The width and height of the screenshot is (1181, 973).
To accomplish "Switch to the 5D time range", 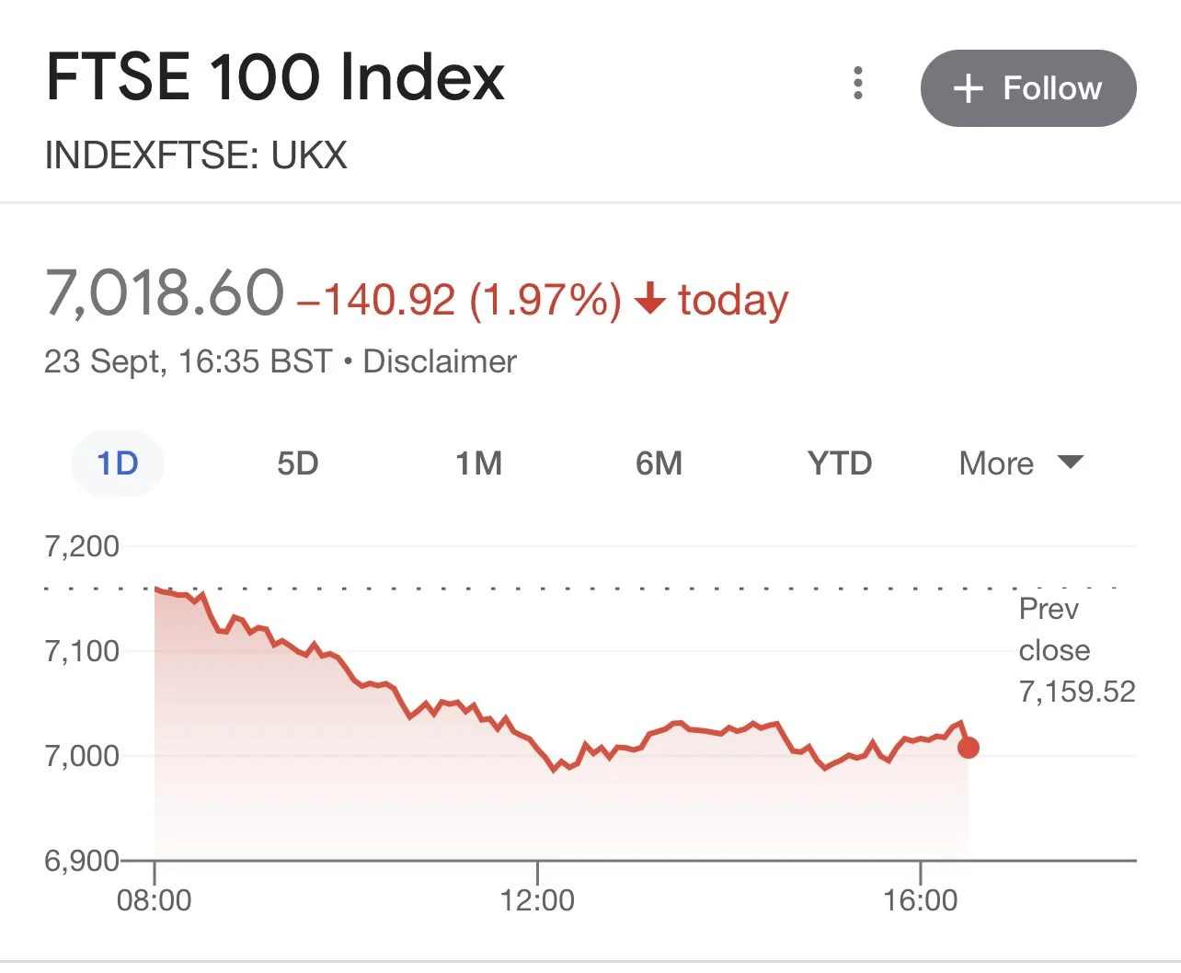I will (x=298, y=463).
